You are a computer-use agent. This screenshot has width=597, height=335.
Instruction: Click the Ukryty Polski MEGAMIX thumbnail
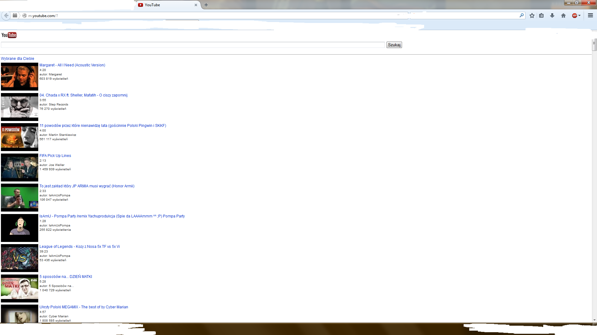tap(20, 314)
